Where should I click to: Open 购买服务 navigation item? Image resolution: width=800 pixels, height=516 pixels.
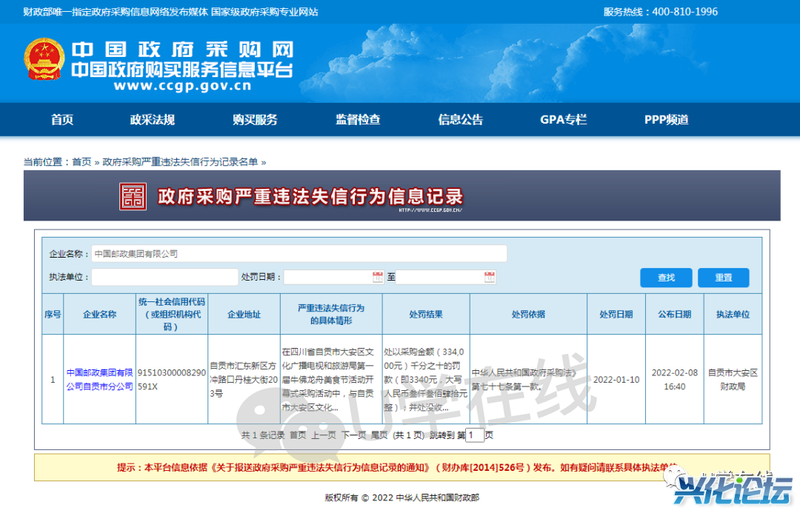click(255, 119)
